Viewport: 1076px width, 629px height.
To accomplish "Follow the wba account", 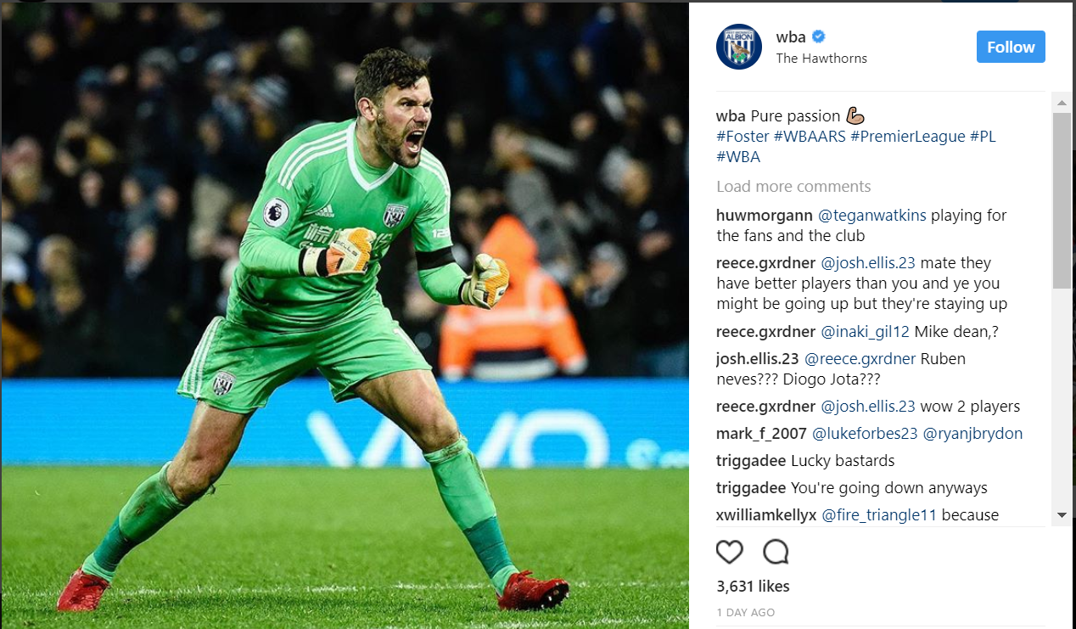I will pyautogui.click(x=1011, y=47).
